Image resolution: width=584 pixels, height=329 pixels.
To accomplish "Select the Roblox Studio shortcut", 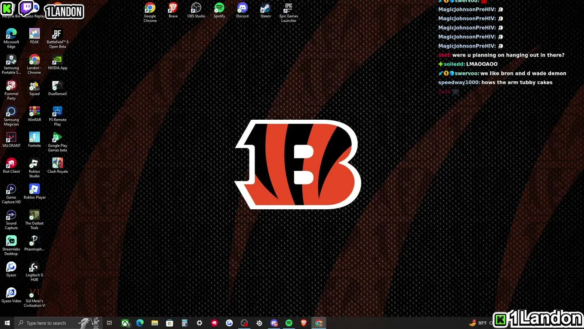I will 34,168.
